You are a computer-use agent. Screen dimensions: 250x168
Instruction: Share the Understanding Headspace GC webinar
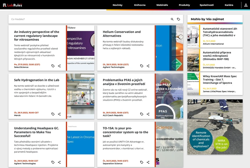59,163
